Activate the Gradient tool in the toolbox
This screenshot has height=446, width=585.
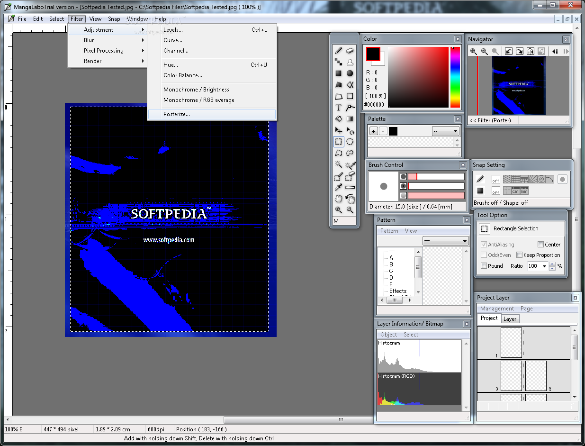[350, 119]
